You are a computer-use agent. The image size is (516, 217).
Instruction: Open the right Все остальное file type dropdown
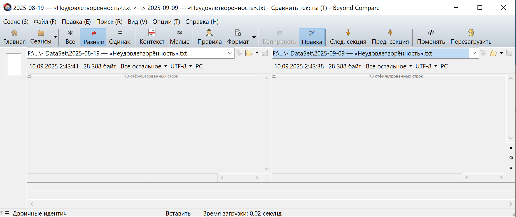(x=389, y=66)
